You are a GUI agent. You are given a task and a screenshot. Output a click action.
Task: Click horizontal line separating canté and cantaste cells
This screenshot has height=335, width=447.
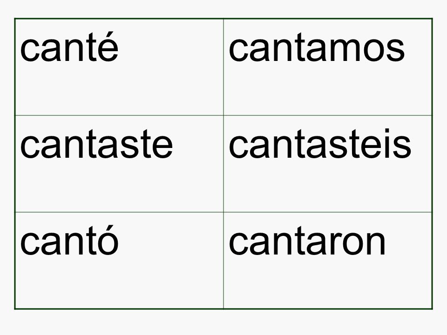[119, 115]
